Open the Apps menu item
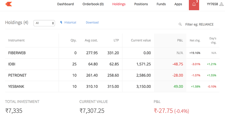The image size is (225, 118). [x=178, y=4]
